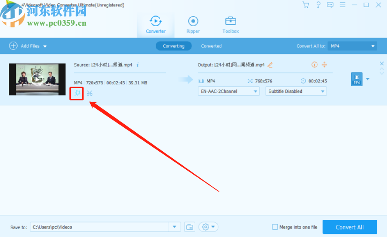Image resolution: width=387 pixels, height=237 pixels.
Task: Play the video thumbnail preview
Action: point(37,79)
